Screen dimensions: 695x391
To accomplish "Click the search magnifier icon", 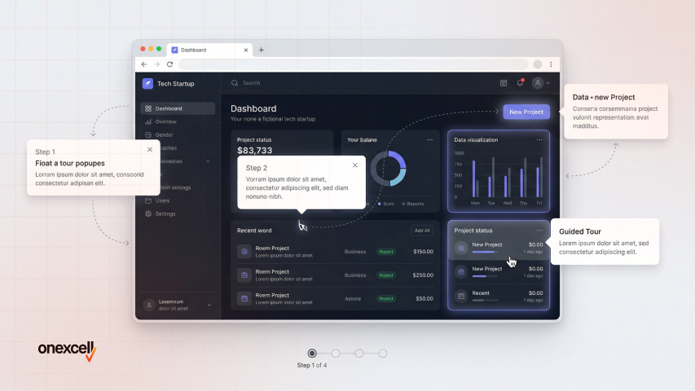I will (x=235, y=83).
